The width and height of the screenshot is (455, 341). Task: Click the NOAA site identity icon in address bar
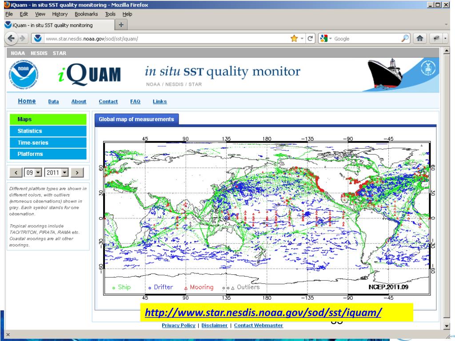point(38,38)
